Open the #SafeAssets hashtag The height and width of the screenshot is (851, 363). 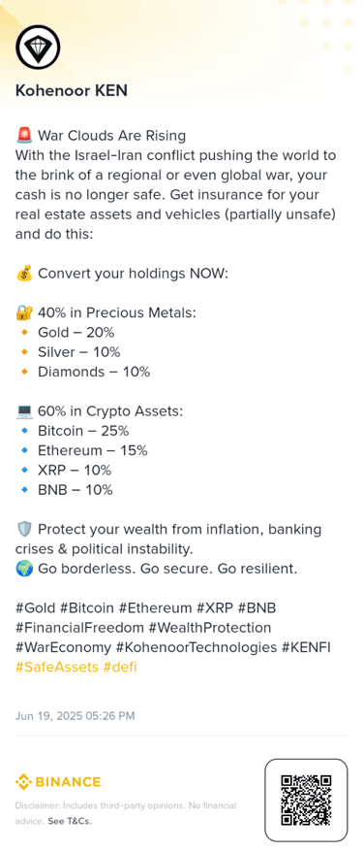click(x=57, y=667)
